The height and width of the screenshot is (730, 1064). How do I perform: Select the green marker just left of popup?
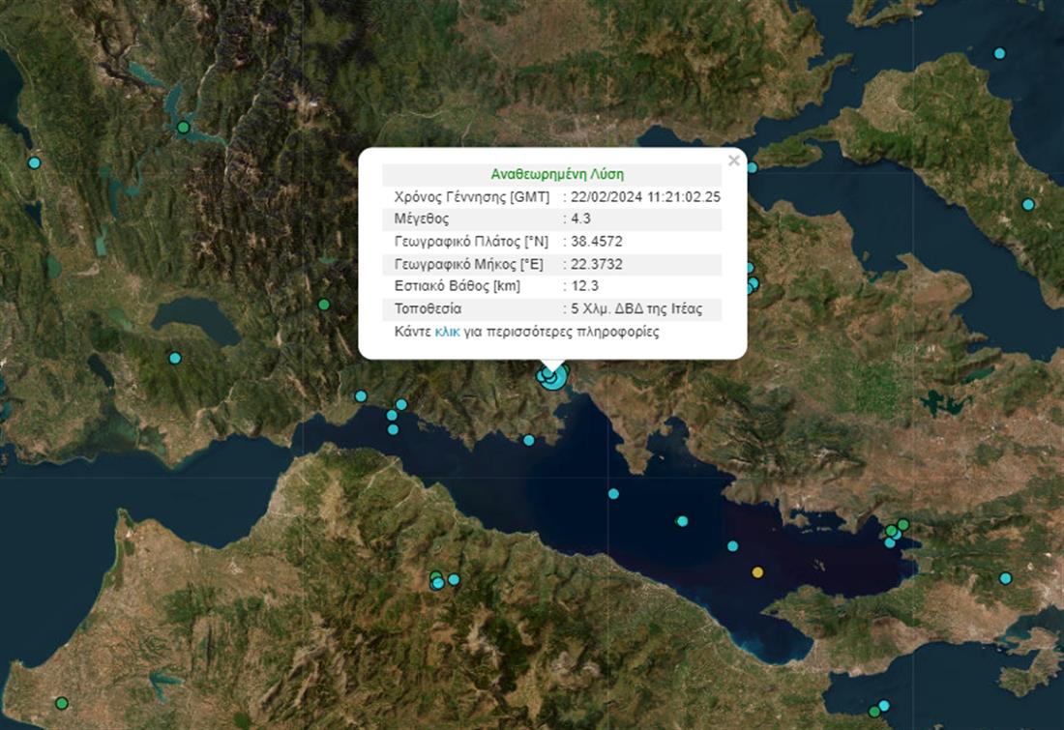[x=324, y=305]
